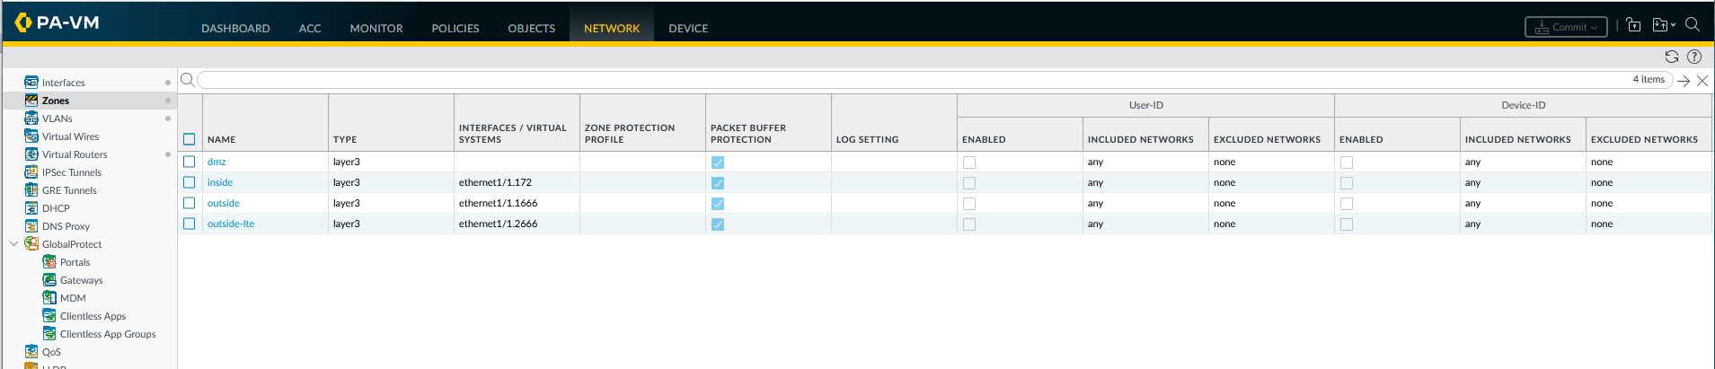Open GlobalProtect Portals in the sidebar
The width and height of the screenshot is (1715, 369).
tap(75, 262)
